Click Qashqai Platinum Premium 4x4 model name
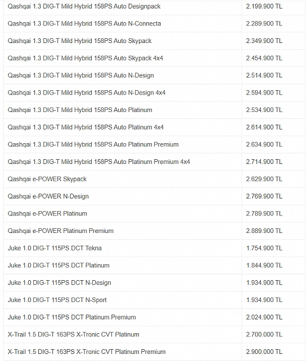This screenshot has width=306, height=364. coord(99,162)
